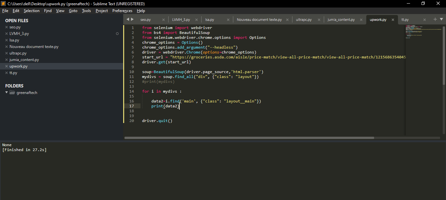Switch to the jumia_content.py tab
The width and height of the screenshot is (446, 200).
click(341, 20)
